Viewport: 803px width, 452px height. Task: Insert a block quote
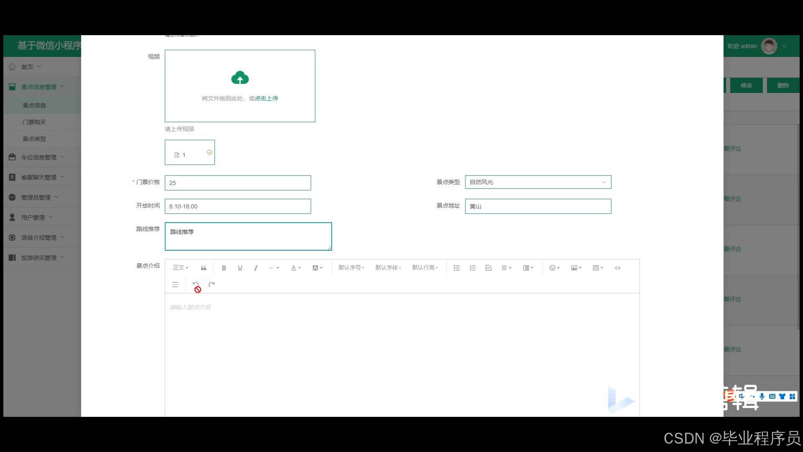[204, 268]
